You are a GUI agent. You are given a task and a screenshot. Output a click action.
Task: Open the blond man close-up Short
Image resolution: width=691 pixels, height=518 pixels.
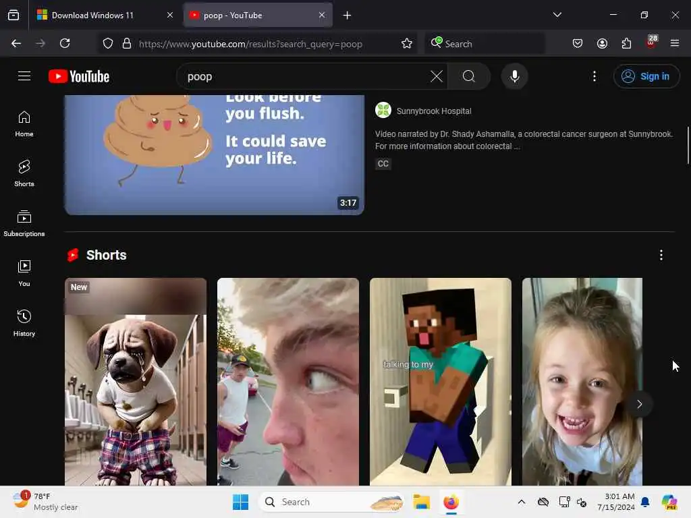287,382
